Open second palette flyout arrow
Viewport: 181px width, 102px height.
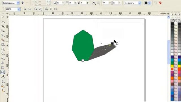pos(176,15)
